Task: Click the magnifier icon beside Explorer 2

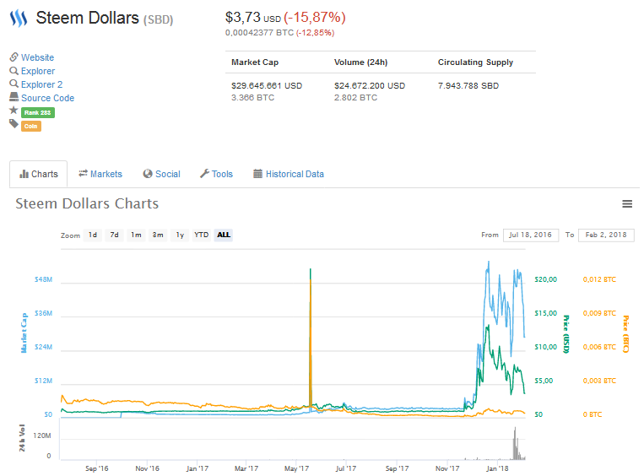Action: pos(14,84)
